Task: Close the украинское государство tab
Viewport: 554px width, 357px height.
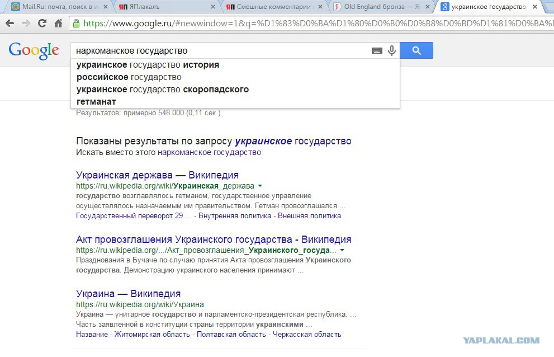Action: 535,7
